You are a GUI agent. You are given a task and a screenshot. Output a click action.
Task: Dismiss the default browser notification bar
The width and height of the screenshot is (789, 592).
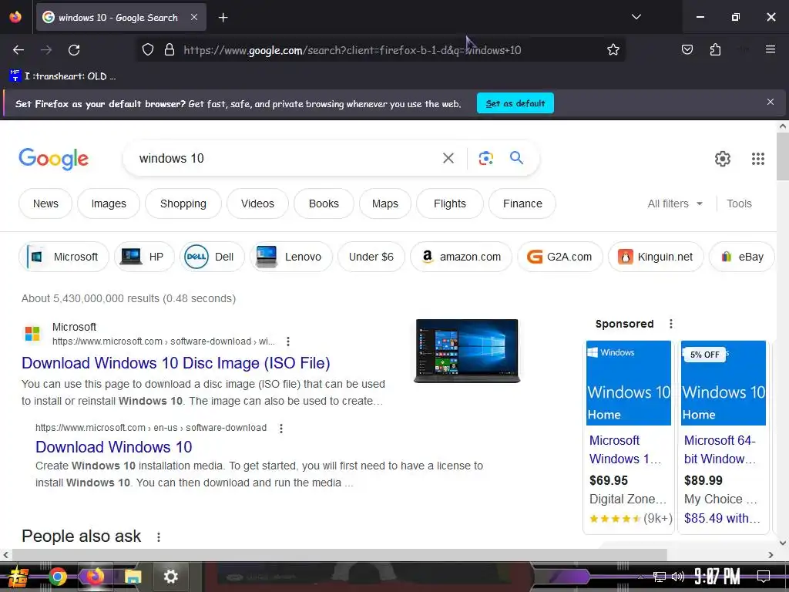pos(770,103)
